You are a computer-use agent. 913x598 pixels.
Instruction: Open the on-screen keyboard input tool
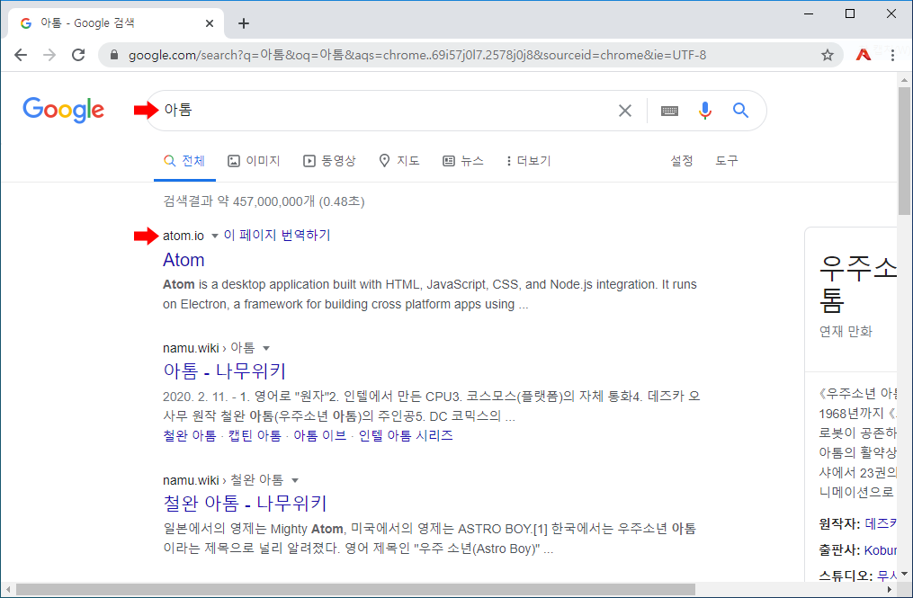pyautogui.click(x=669, y=110)
